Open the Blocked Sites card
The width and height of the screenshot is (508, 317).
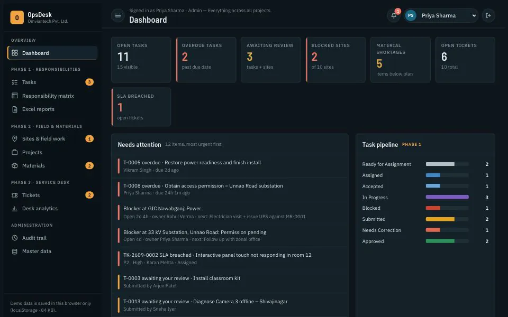tap(335, 60)
